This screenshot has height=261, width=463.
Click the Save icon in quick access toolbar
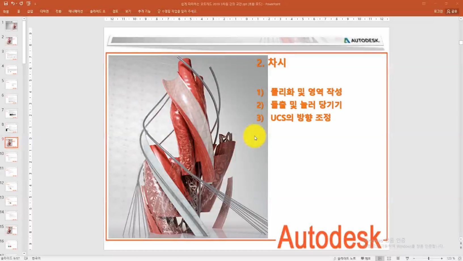(6, 3)
